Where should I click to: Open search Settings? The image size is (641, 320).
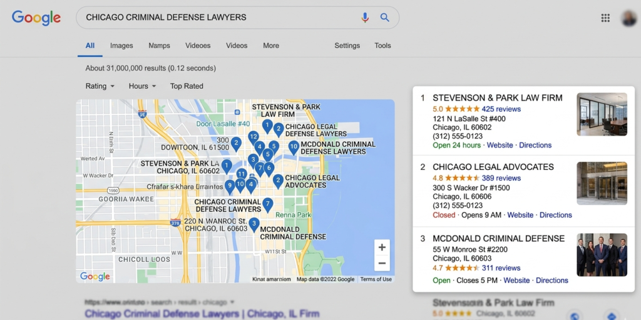[347, 46]
